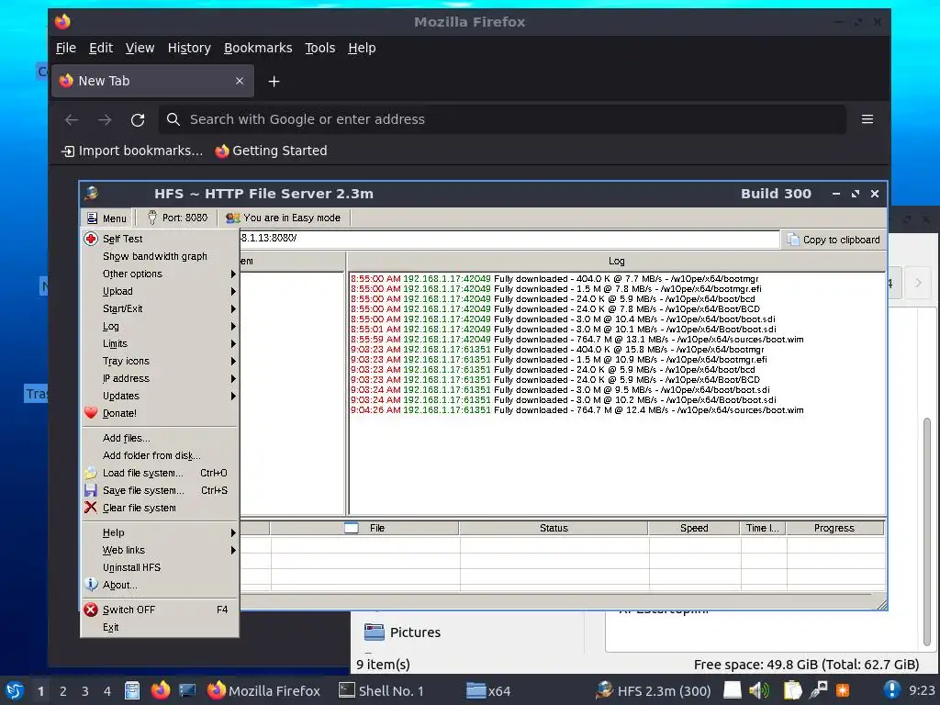The height and width of the screenshot is (705, 940).
Task: Click the HFS URL address field
Action: tap(509, 238)
